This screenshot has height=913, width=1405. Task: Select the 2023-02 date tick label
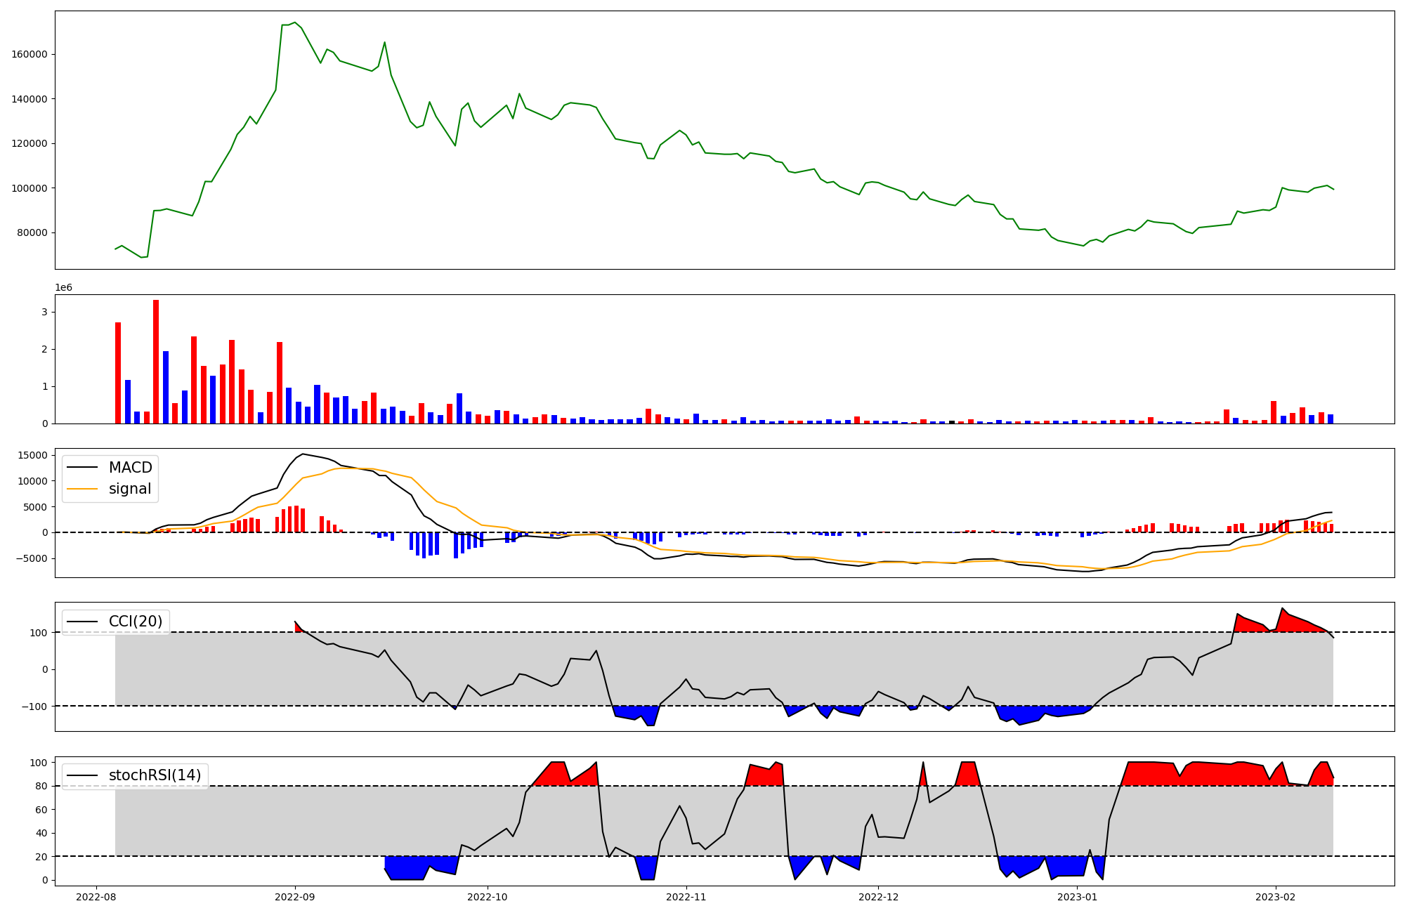(1275, 897)
